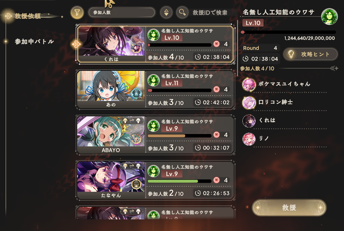344x231 pixels.
Task: Click リノ player avatar icon
Action: [249, 139]
